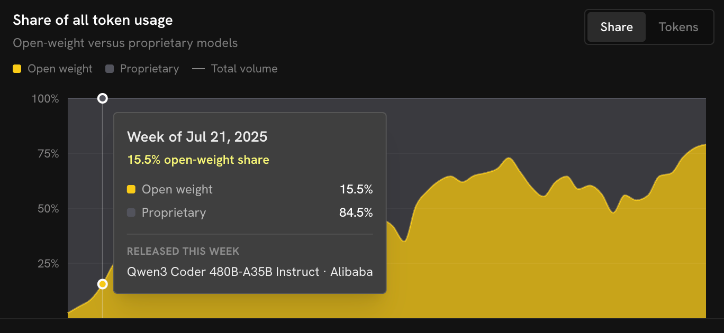The width and height of the screenshot is (724, 333).
Task: Toggle Proprietary legend series
Action: coord(142,69)
